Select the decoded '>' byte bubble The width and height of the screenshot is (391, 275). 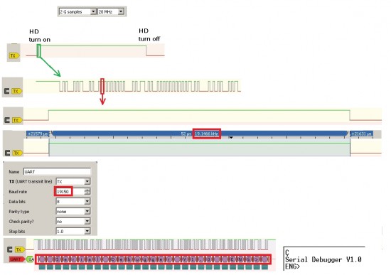257,259
